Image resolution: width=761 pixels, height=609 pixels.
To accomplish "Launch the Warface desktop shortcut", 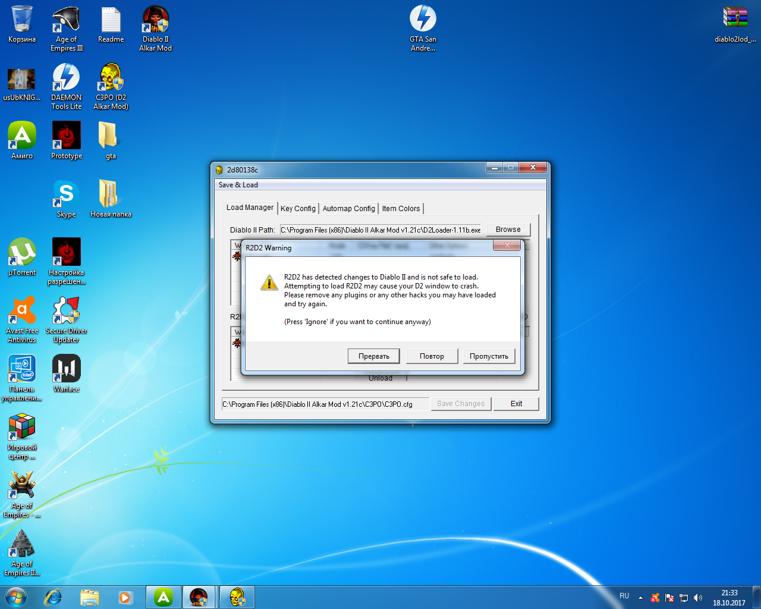I will [x=67, y=373].
